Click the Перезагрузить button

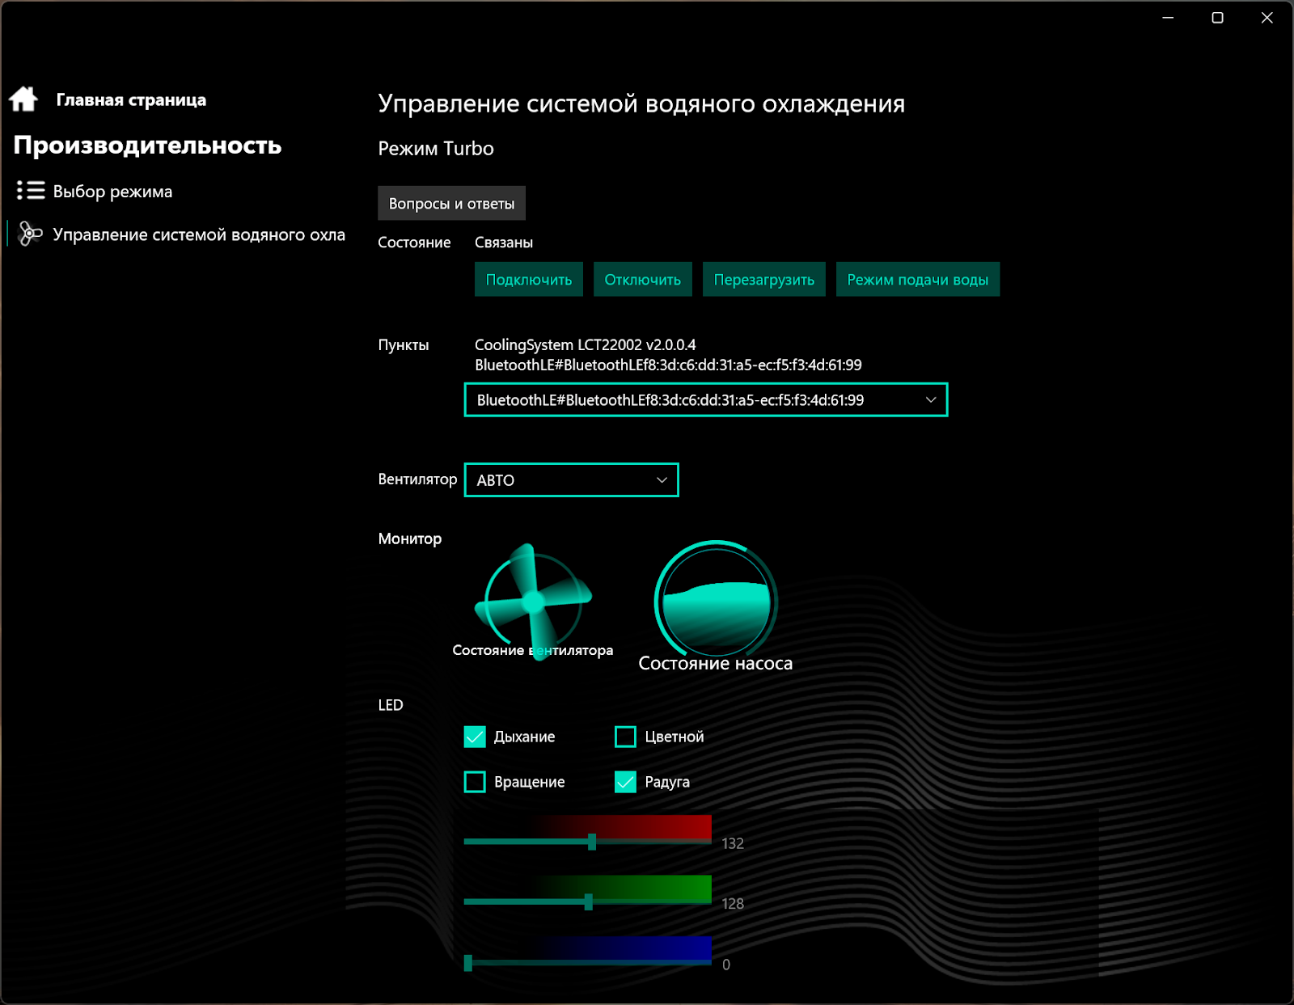[x=764, y=280]
